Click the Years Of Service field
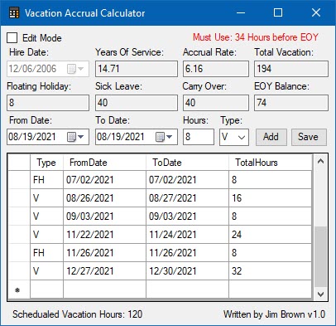 click(137, 69)
